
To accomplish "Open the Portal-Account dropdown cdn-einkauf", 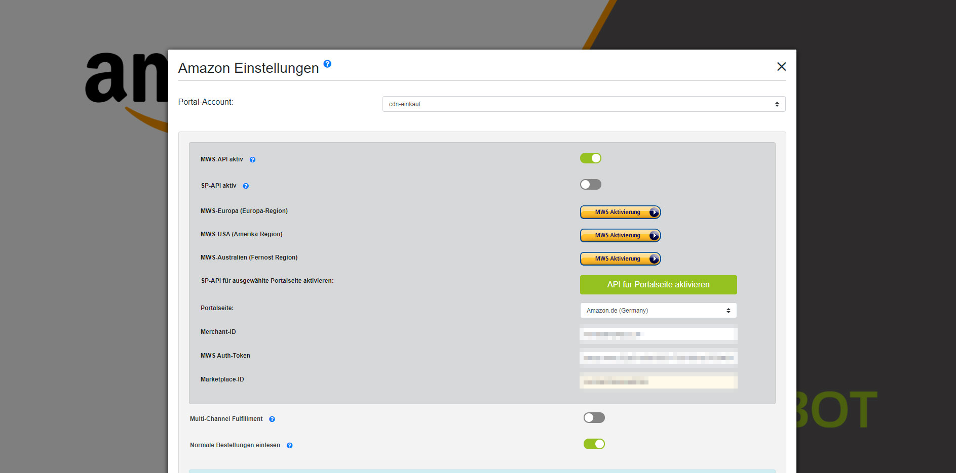I will click(x=584, y=104).
